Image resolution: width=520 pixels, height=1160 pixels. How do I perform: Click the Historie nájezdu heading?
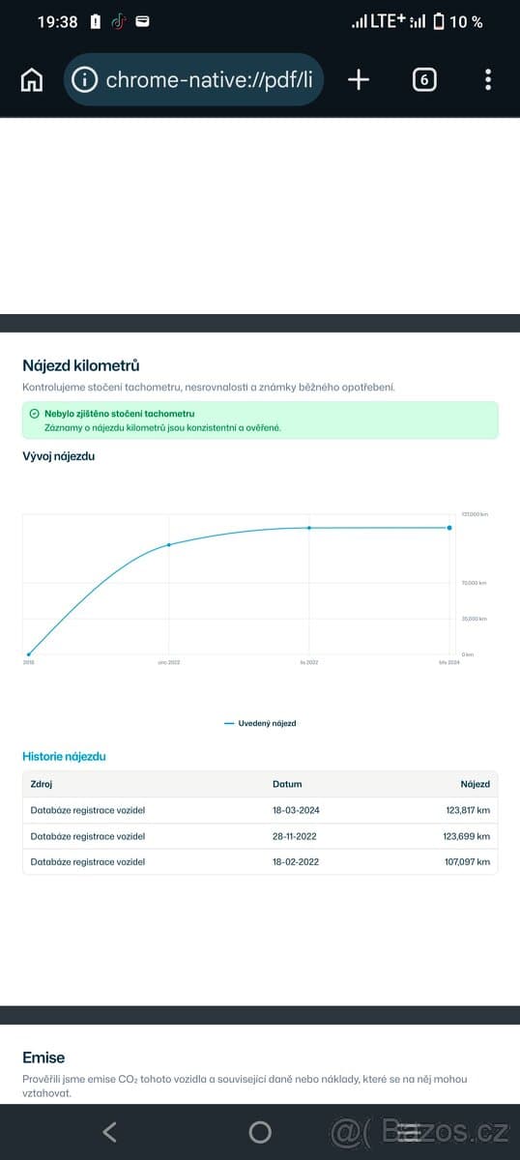(64, 757)
